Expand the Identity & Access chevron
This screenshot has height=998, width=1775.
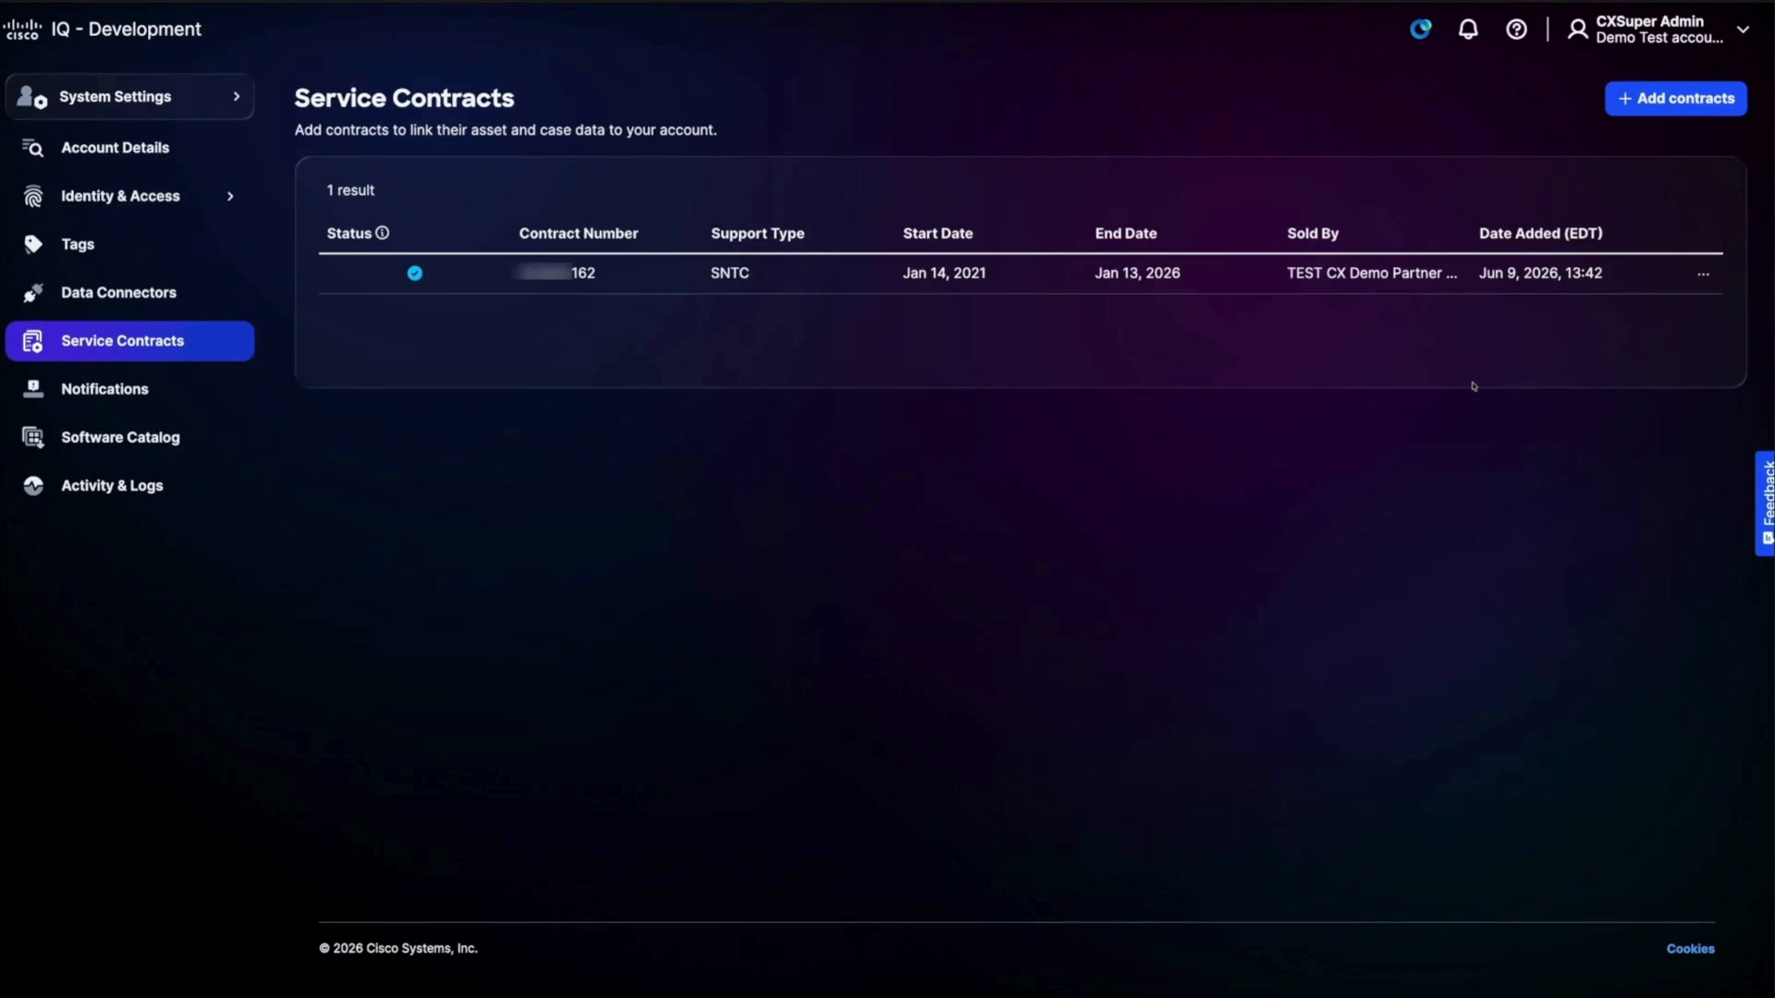coord(230,196)
